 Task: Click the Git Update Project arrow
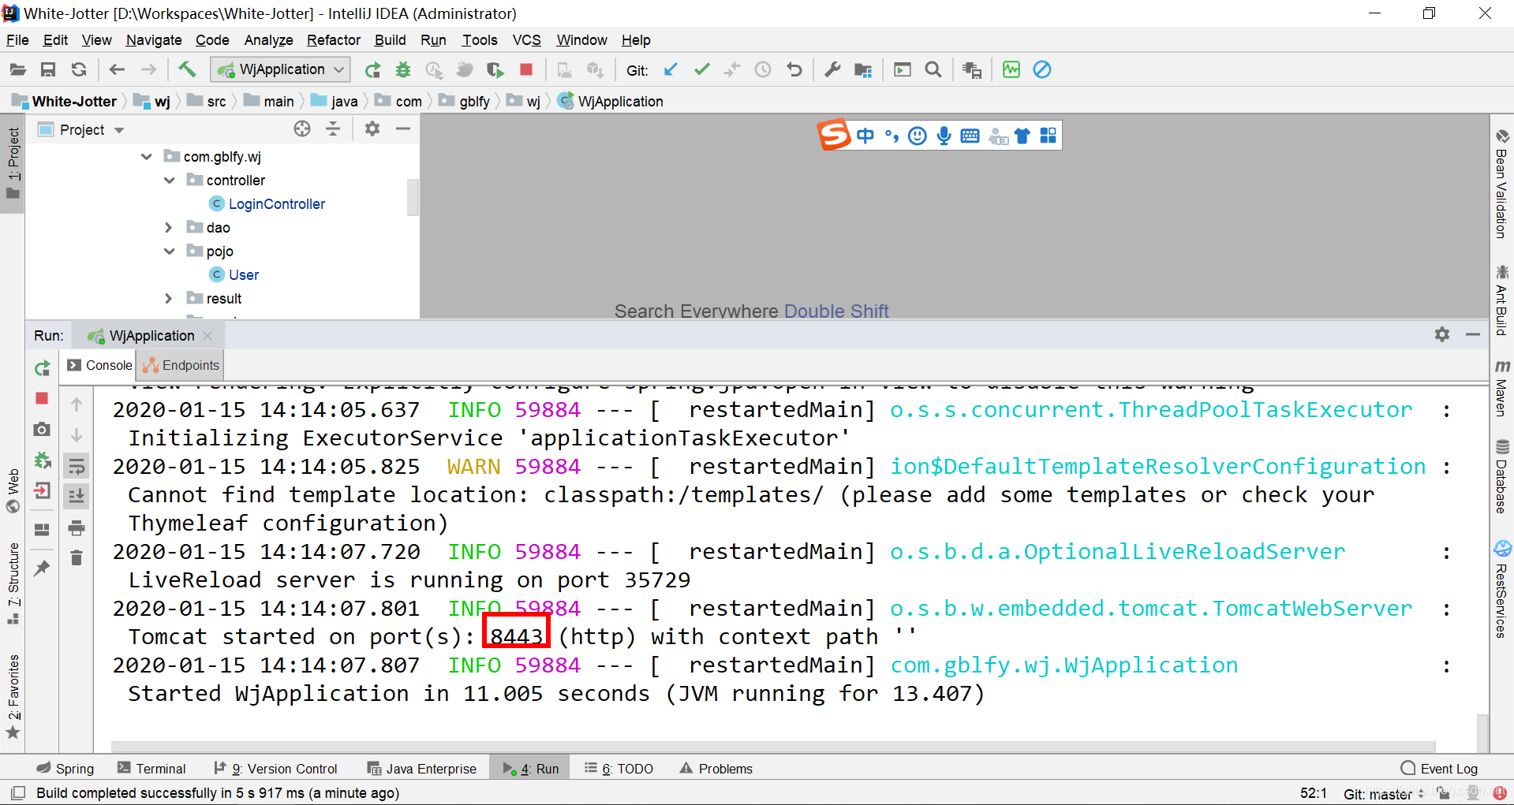click(671, 70)
